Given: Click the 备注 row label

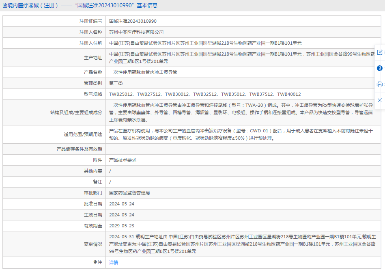Looking at the screenshot, I should [97, 182].
